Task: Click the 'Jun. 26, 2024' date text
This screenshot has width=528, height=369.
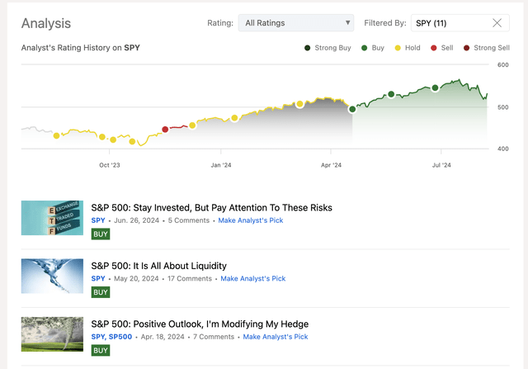Action: (x=136, y=220)
